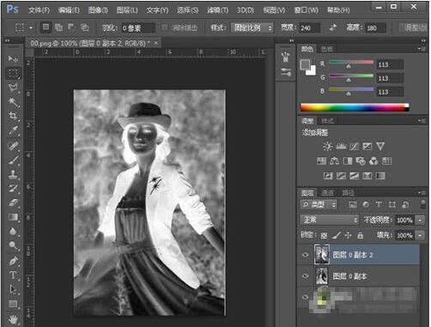Select the Horizontal Type tool
The width and height of the screenshot is (431, 327).
click(13, 276)
